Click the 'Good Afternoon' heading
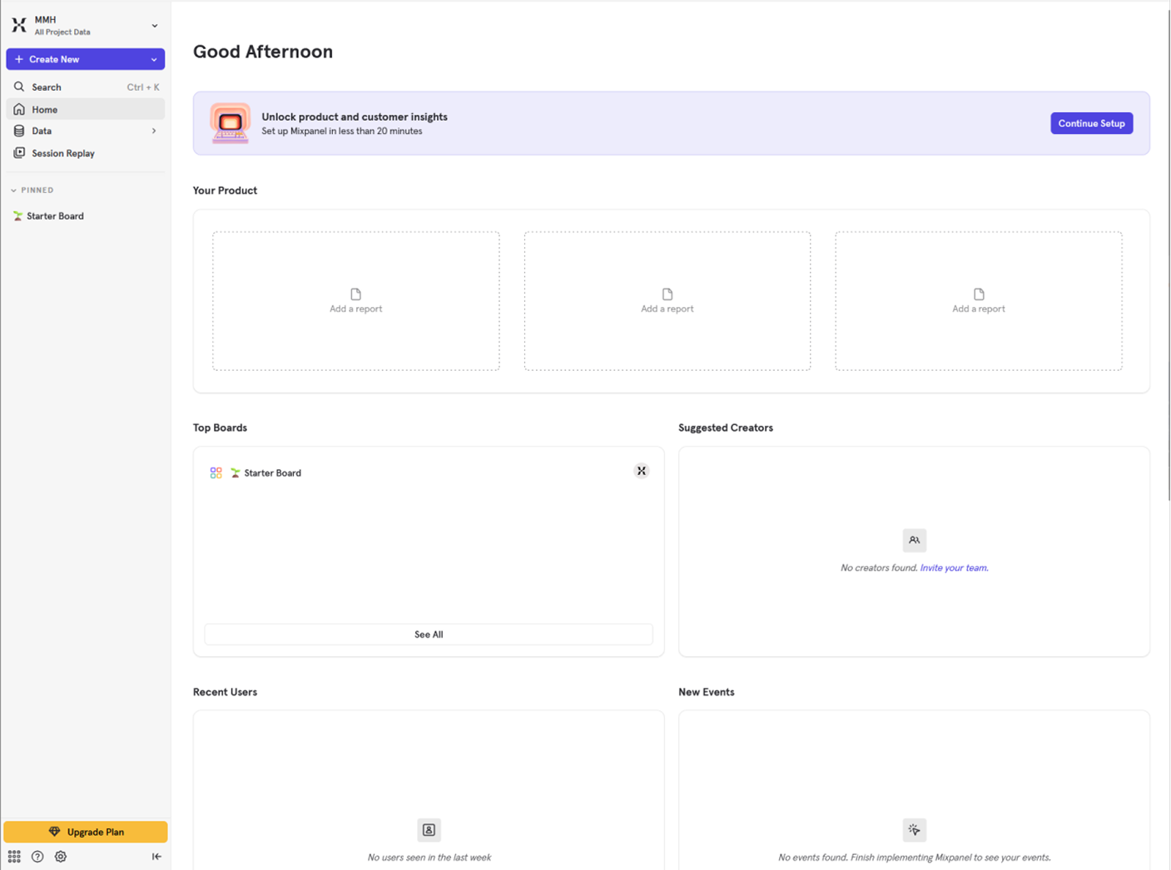The height and width of the screenshot is (870, 1171). 263,52
